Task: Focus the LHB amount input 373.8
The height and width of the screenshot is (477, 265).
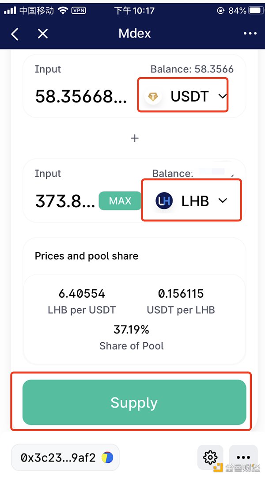Action: [x=65, y=201]
